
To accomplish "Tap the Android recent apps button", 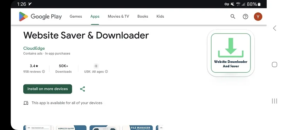I will click(x=275, y=101).
